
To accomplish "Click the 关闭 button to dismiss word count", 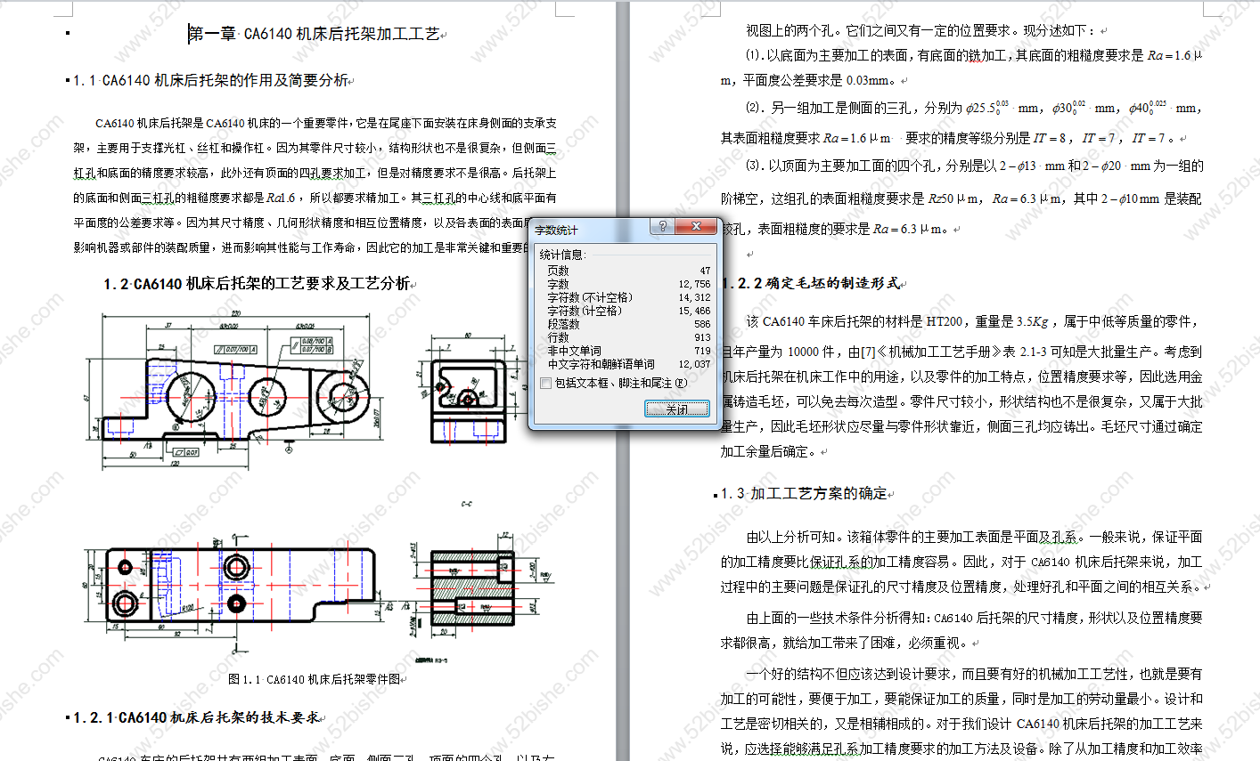I will [676, 409].
